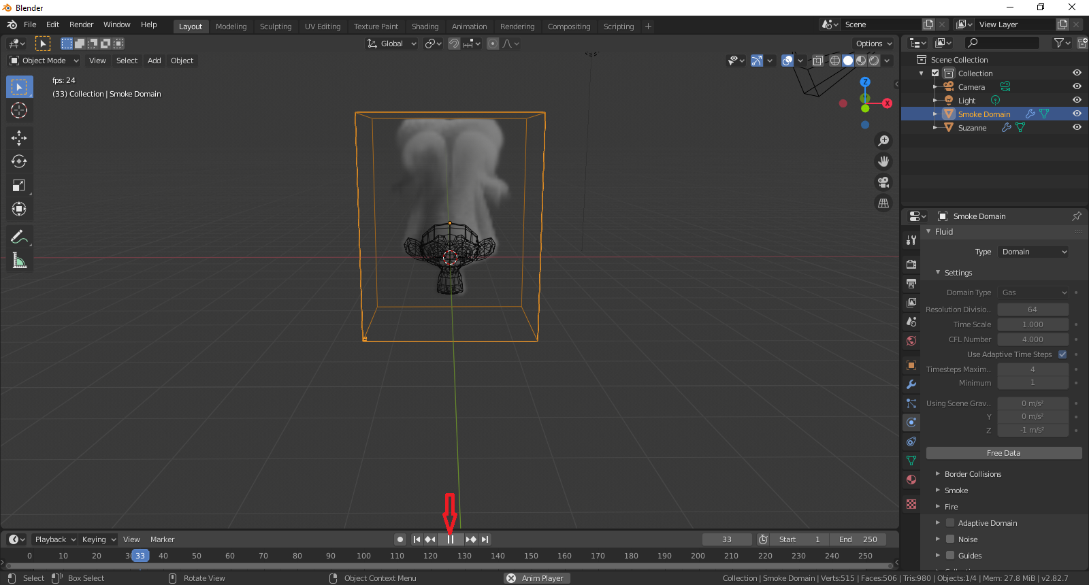Image resolution: width=1089 pixels, height=585 pixels.
Task: Hide Smoke Domain in viewport
Action: 1077,114
